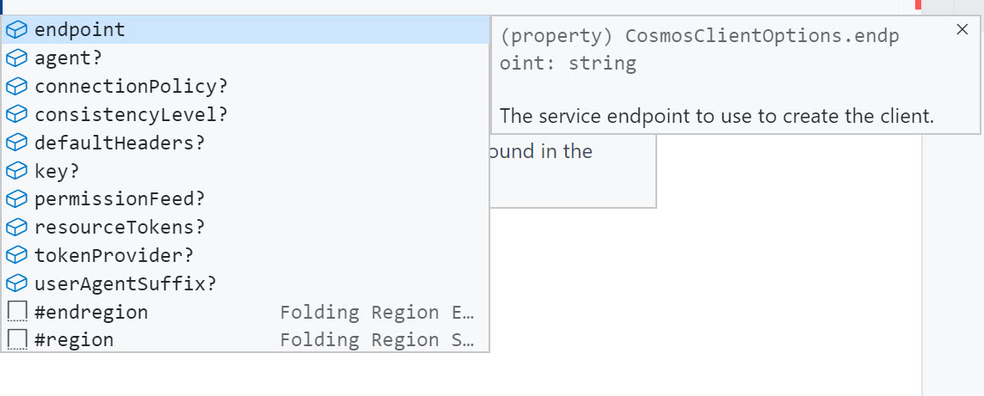Select tokenProvider? completion item
This screenshot has width=984, height=396.
pyautogui.click(x=114, y=255)
